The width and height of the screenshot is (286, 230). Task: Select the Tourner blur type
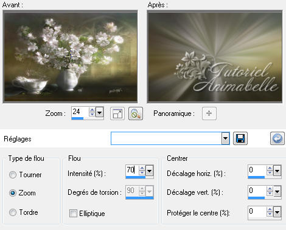point(13,175)
